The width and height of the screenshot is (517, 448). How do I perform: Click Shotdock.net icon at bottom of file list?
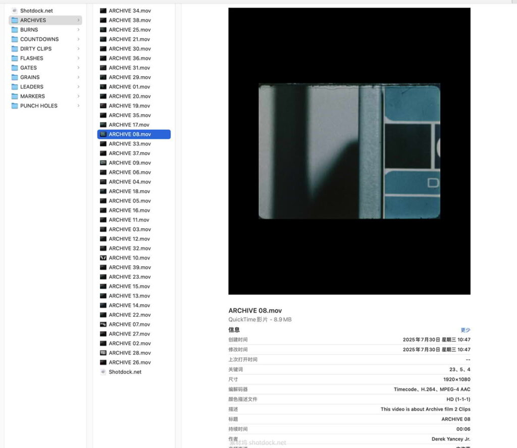[x=103, y=372]
